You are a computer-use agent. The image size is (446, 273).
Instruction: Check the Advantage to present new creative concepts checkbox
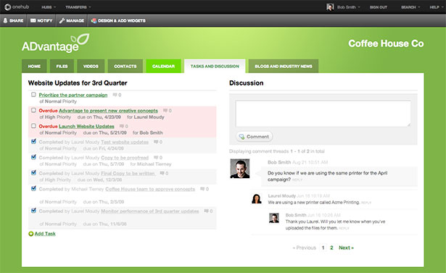click(33, 110)
